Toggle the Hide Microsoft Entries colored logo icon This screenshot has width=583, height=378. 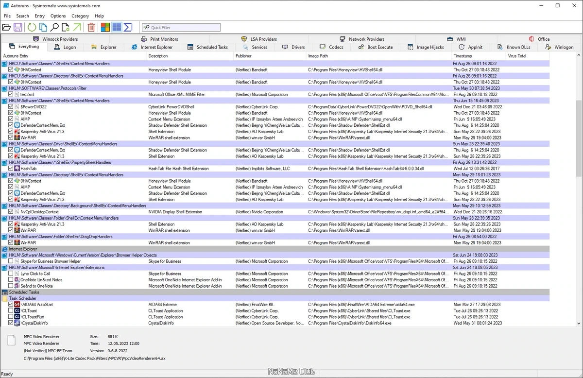coord(105,27)
